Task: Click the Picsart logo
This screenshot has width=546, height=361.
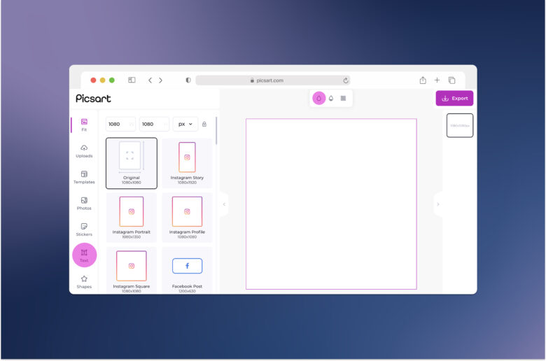Action: click(93, 99)
